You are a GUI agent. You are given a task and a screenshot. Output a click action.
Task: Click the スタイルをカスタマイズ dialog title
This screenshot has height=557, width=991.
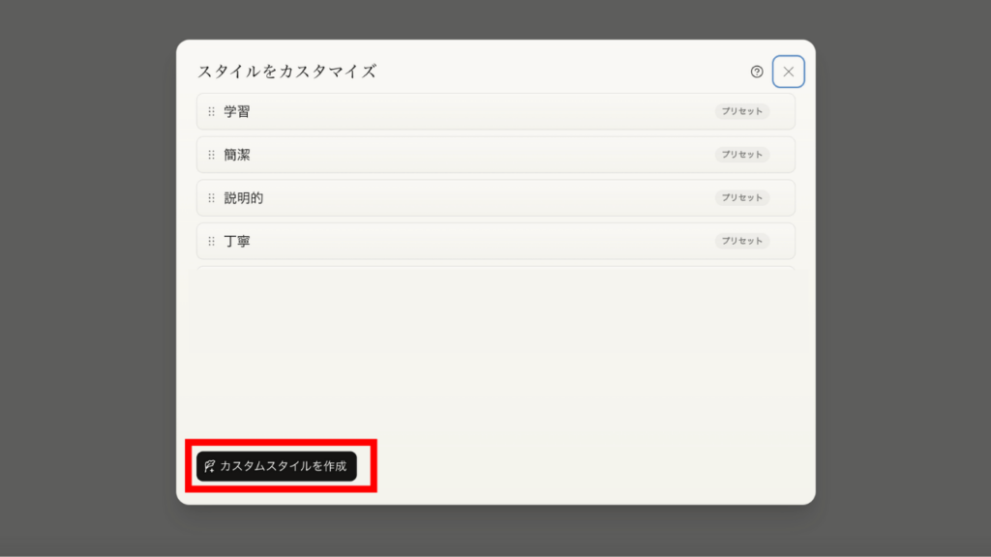click(286, 72)
